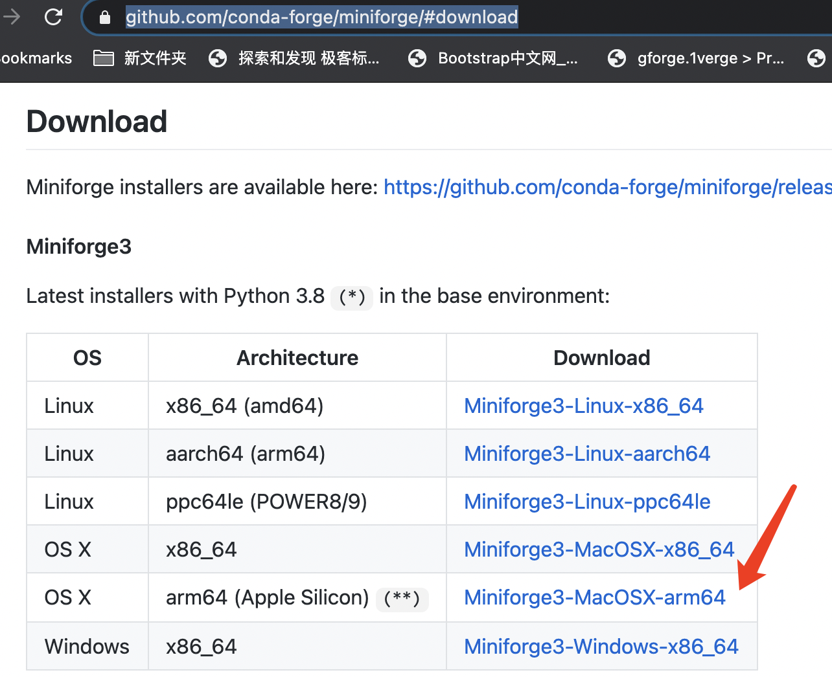Click the (**) footnote beside Apple Silicon
Screen dimensions: 832x677
[x=402, y=600]
